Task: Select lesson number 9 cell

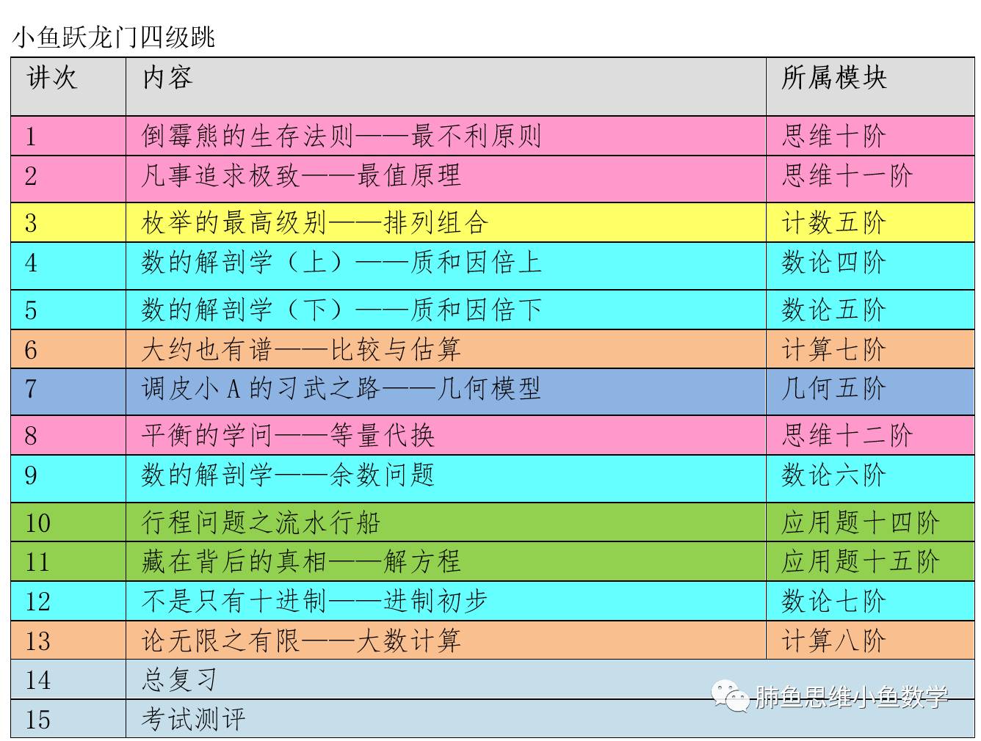Action: (x=68, y=478)
